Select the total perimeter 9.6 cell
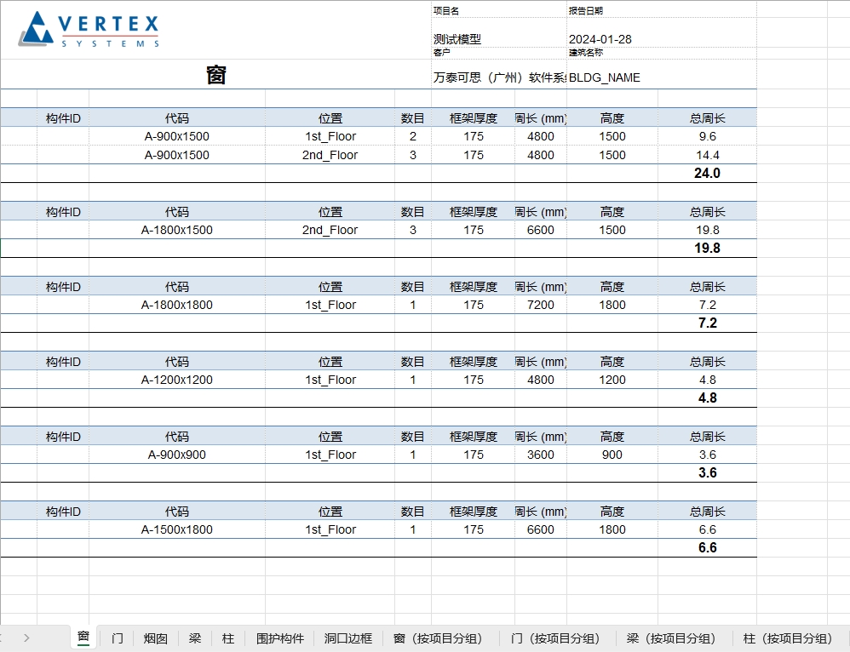 click(707, 136)
